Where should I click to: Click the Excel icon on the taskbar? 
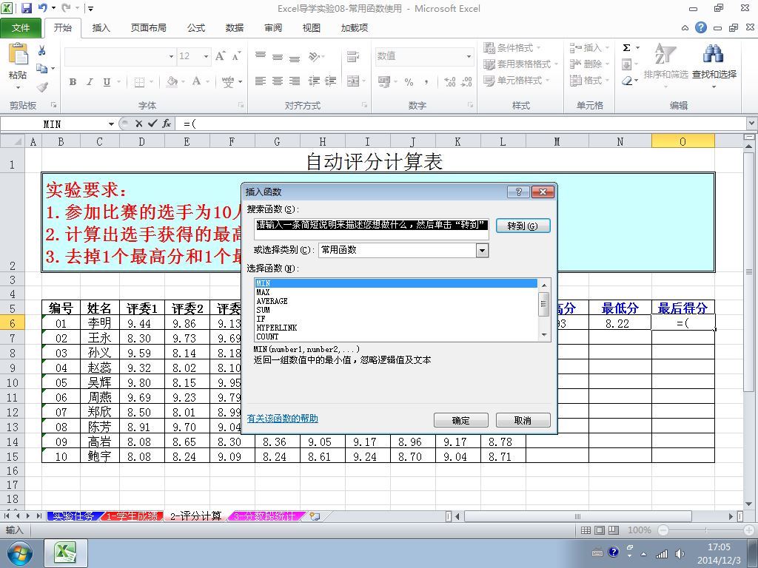(x=65, y=553)
